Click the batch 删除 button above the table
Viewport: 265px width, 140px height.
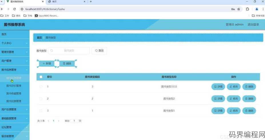(67, 63)
